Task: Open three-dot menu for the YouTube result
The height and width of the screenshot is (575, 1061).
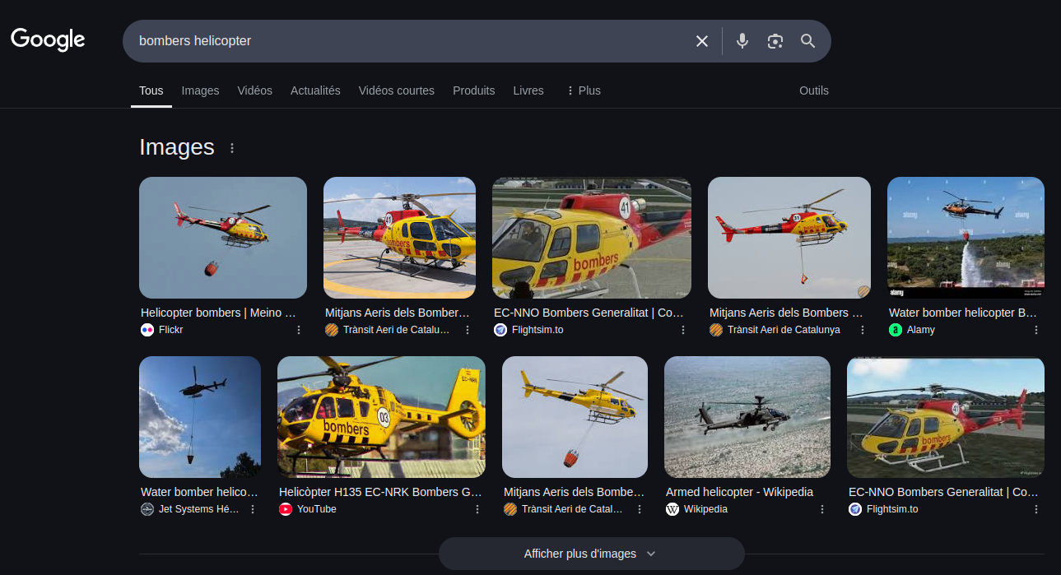Action: coord(477,509)
